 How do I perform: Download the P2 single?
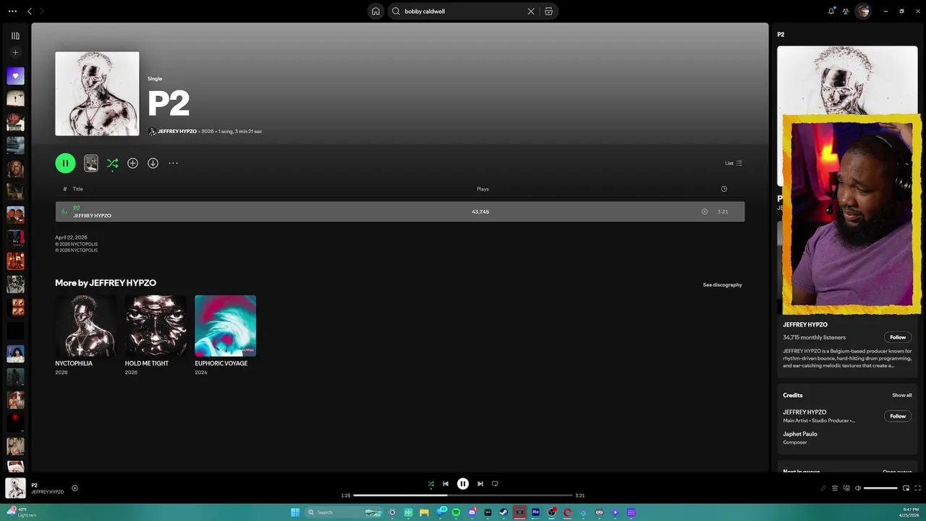click(153, 163)
